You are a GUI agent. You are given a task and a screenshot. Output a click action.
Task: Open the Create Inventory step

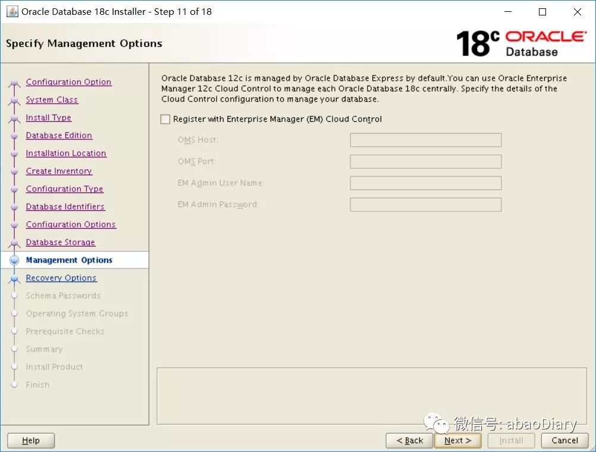click(x=59, y=171)
